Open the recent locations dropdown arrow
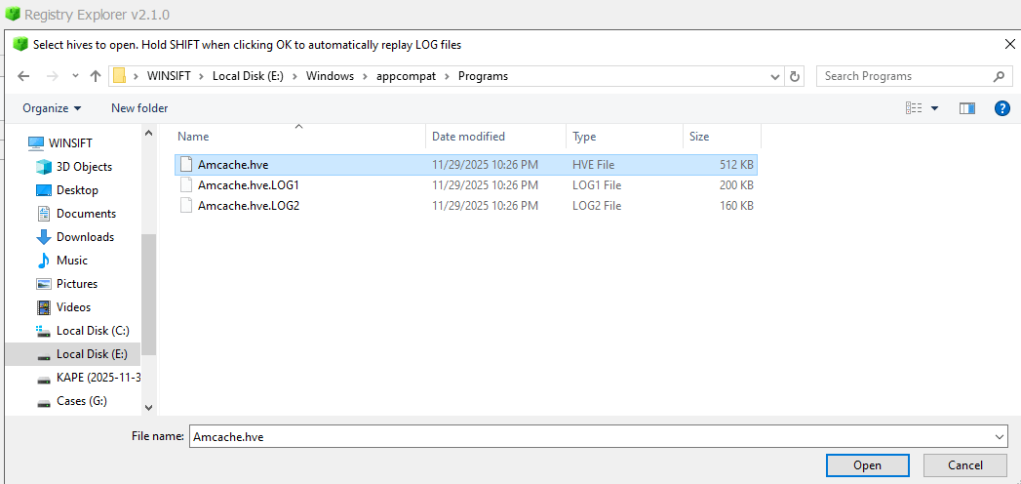The width and height of the screenshot is (1021, 484). click(75, 76)
